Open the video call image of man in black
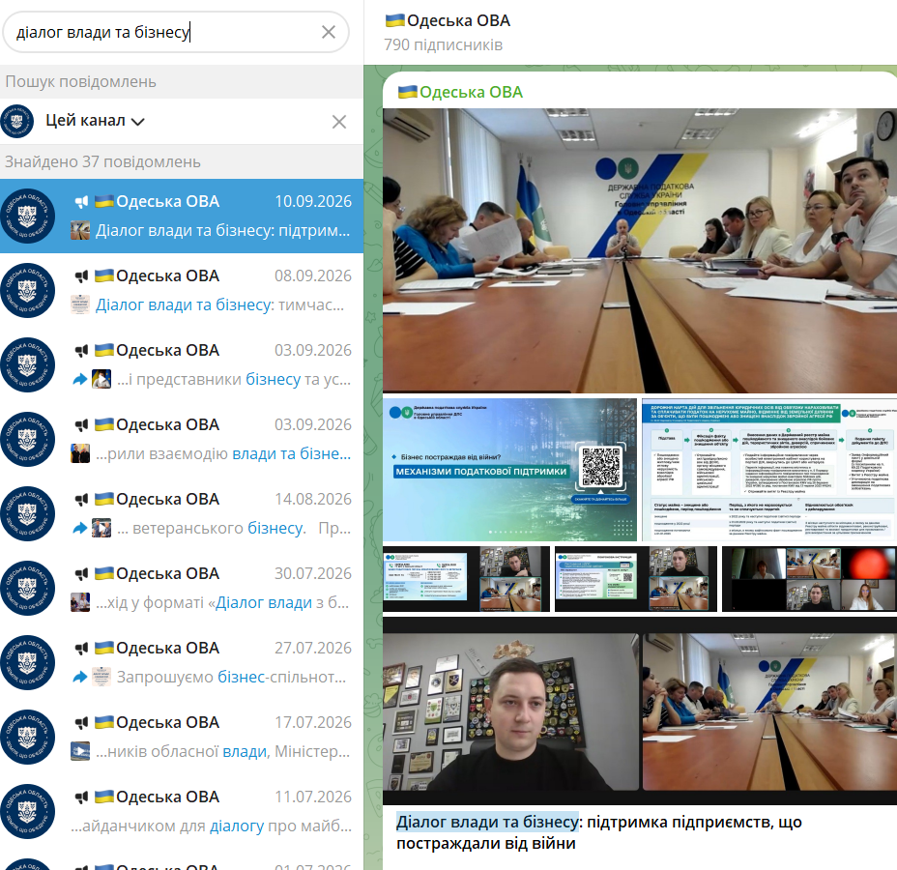The width and height of the screenshot is (897, 870). tap(640, 711)
